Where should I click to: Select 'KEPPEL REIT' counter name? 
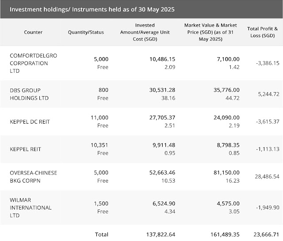click(26, 149)
